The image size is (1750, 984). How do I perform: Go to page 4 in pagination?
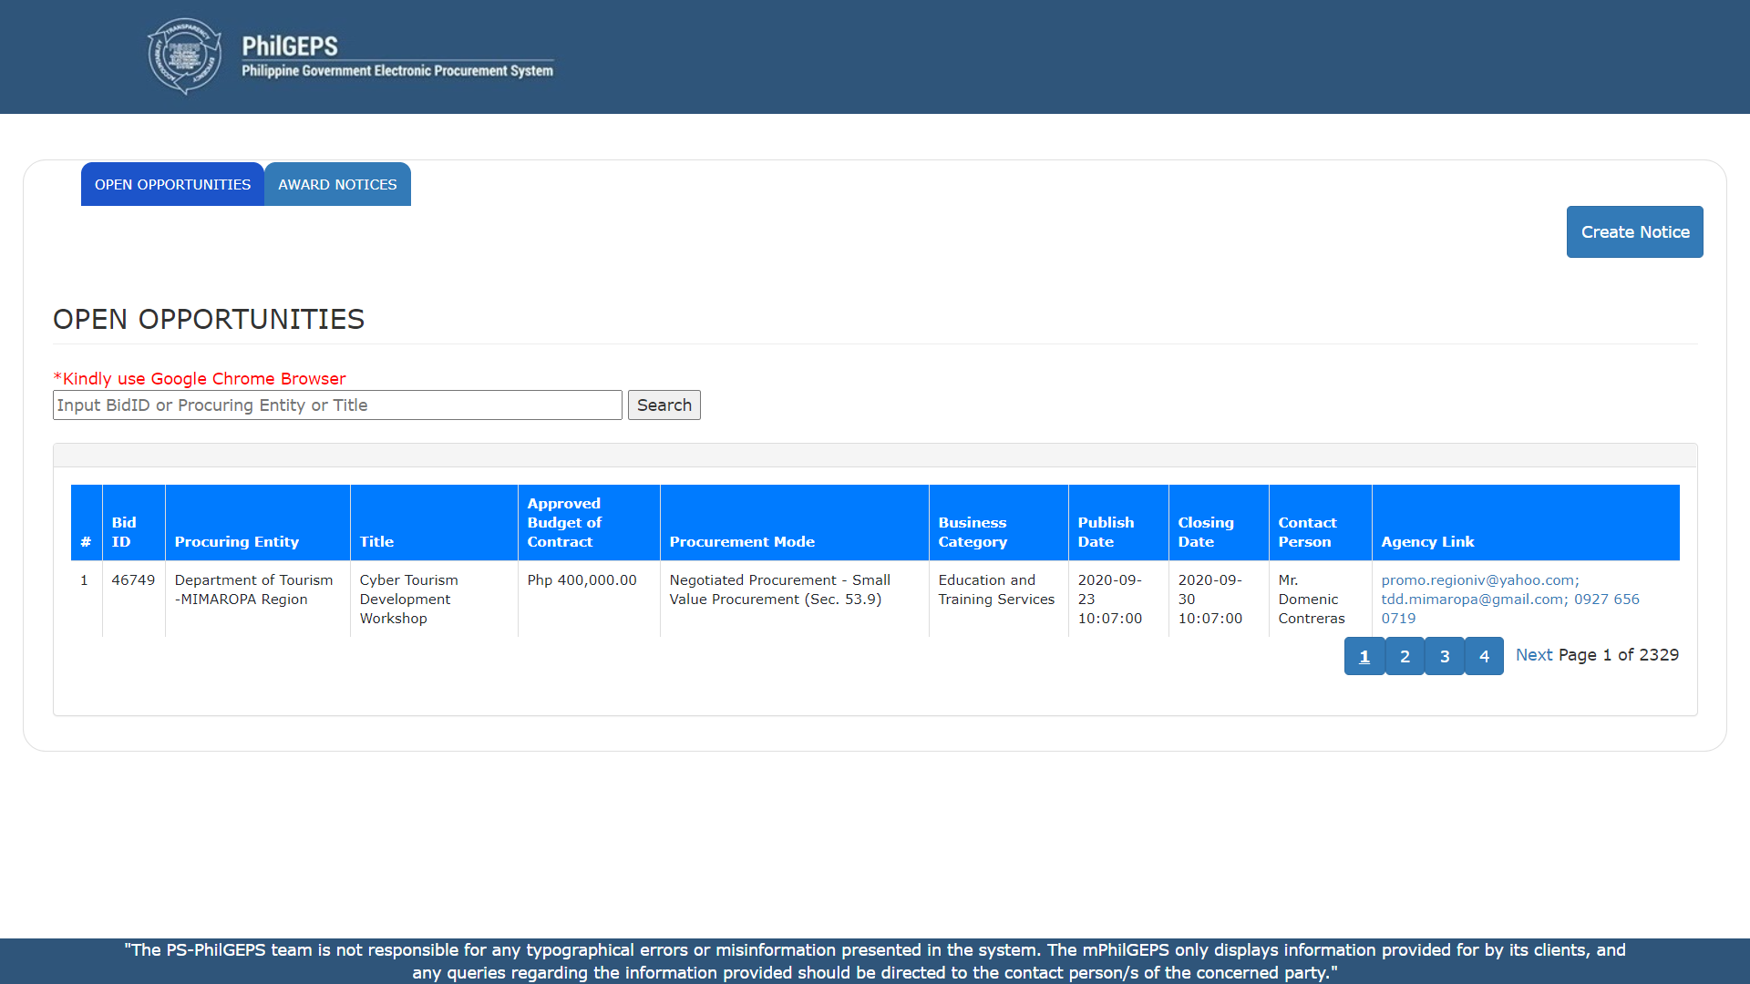pos(1484,656)
